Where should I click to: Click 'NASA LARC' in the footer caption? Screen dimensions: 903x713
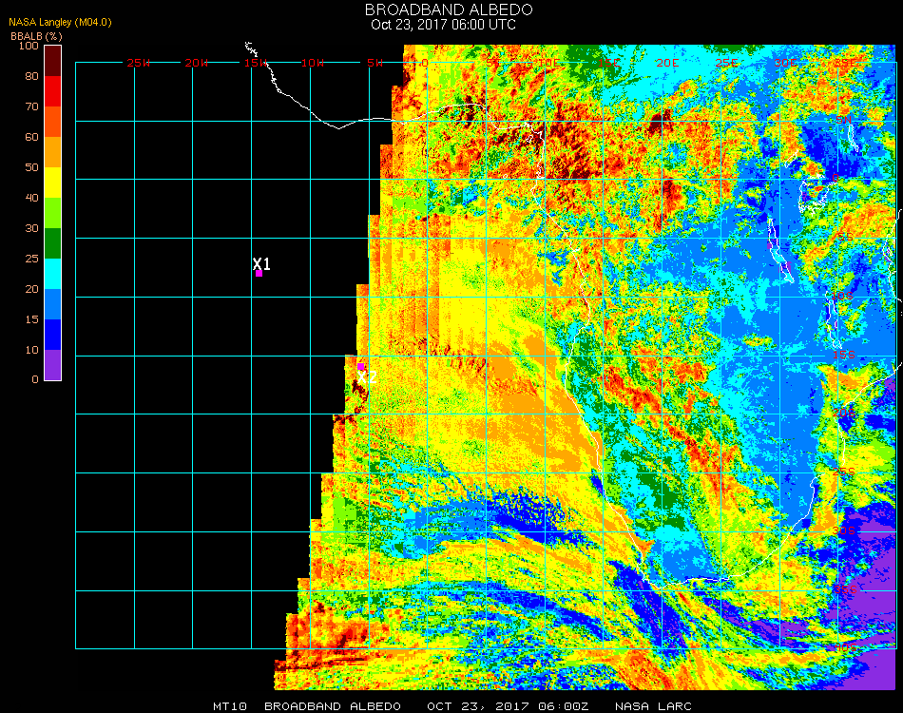click(653, 706)
